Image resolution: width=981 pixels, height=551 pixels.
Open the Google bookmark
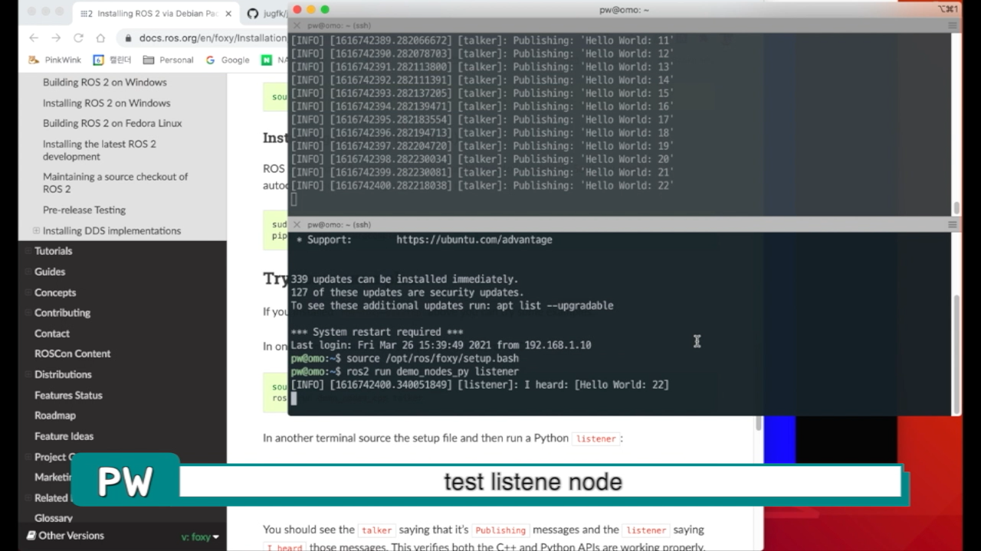point(227,60)
